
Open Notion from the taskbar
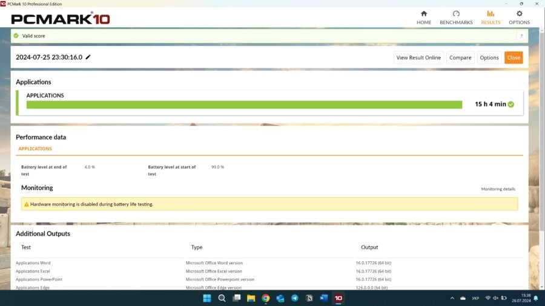tap(309, 298)
